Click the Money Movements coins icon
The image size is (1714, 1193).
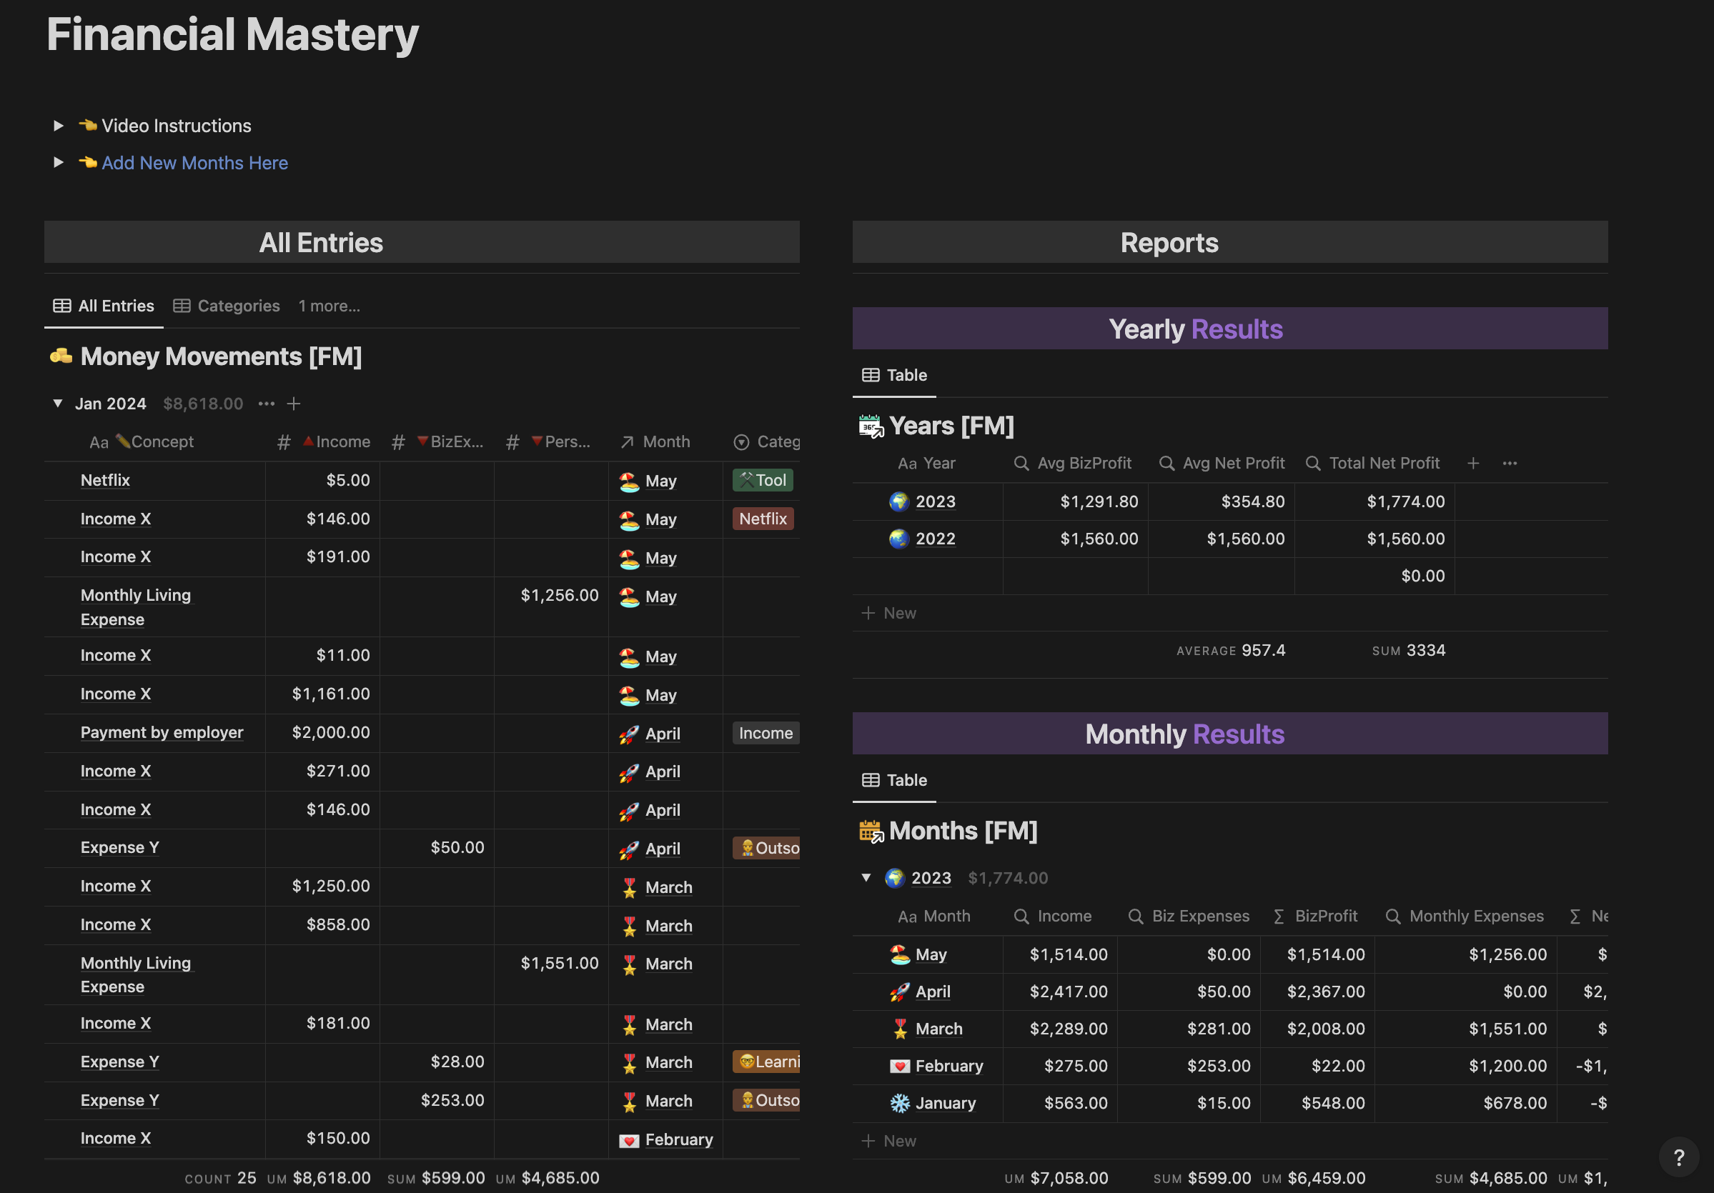click(x=61, y=356)
